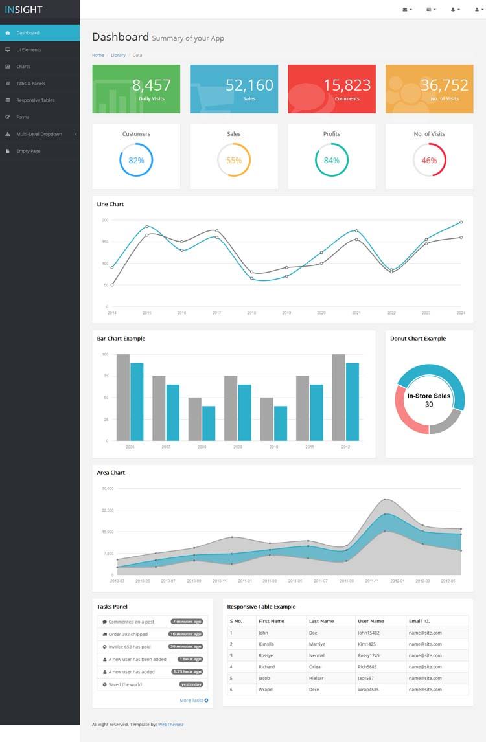
Task: Go to Home breadcrumb link
Action: tap(98, 56)
